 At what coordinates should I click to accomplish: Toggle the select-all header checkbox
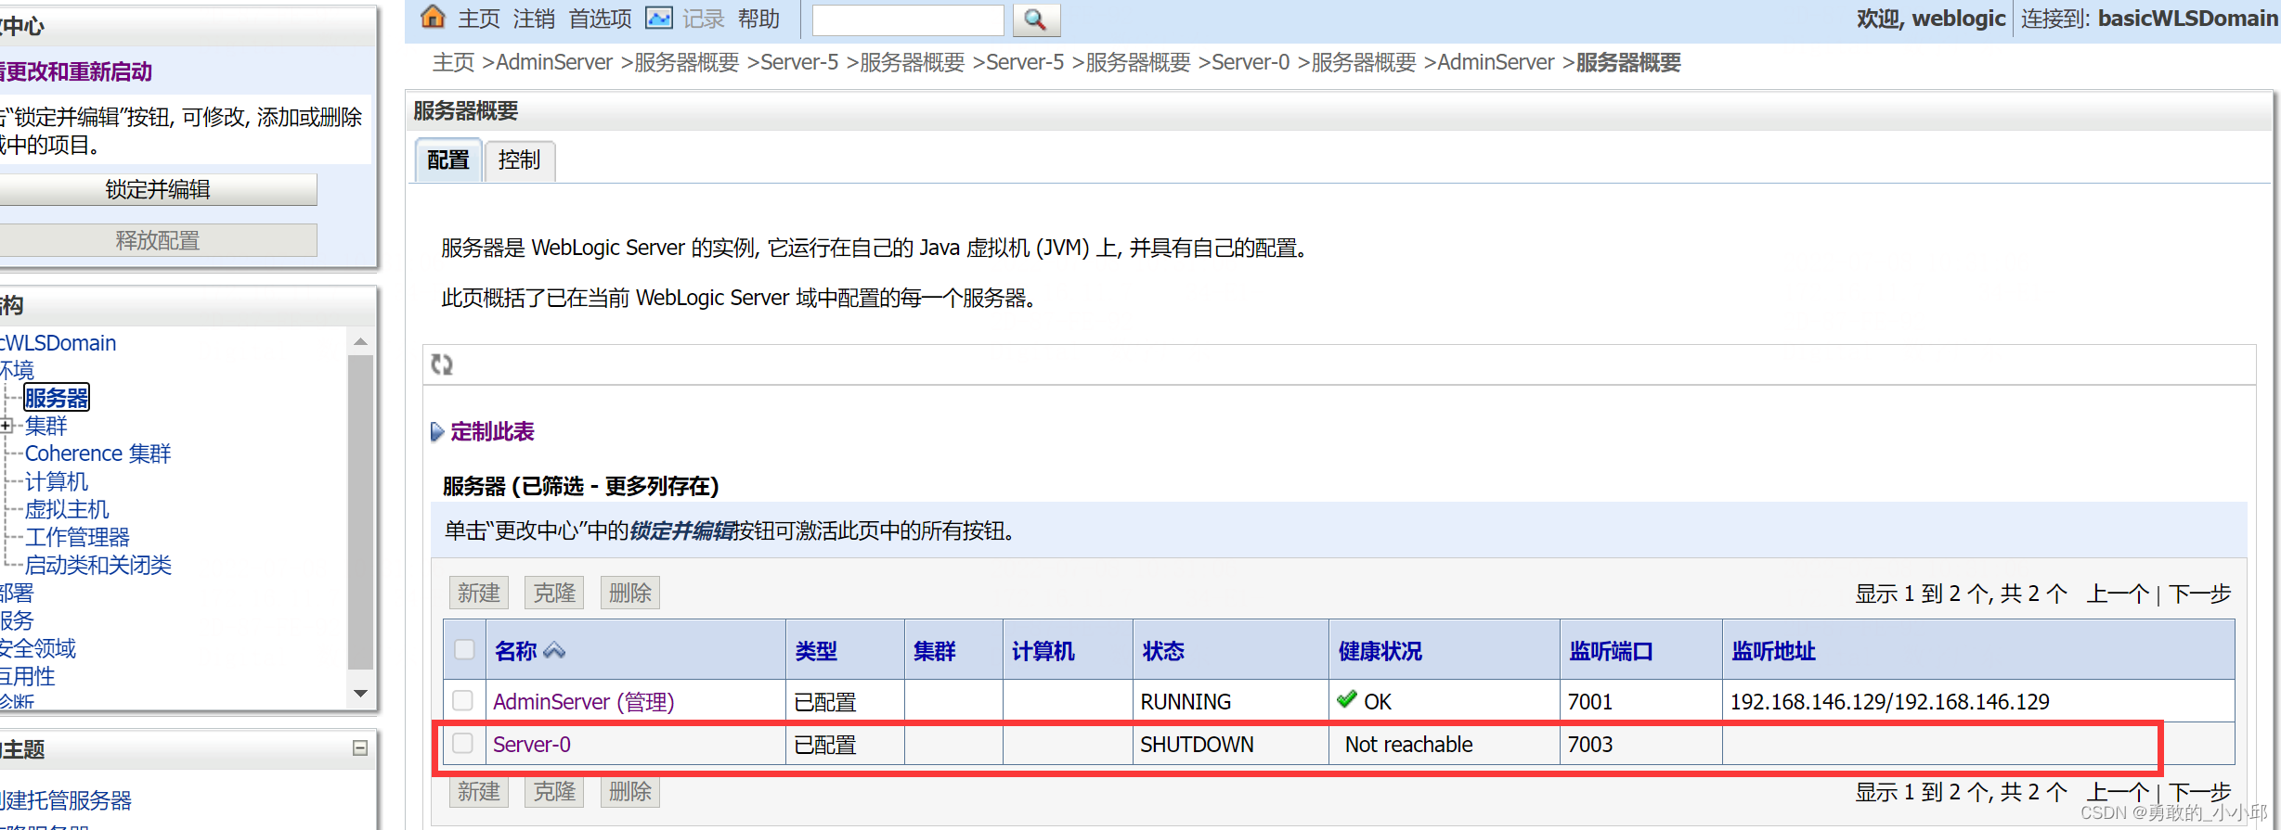pos(464,650)
